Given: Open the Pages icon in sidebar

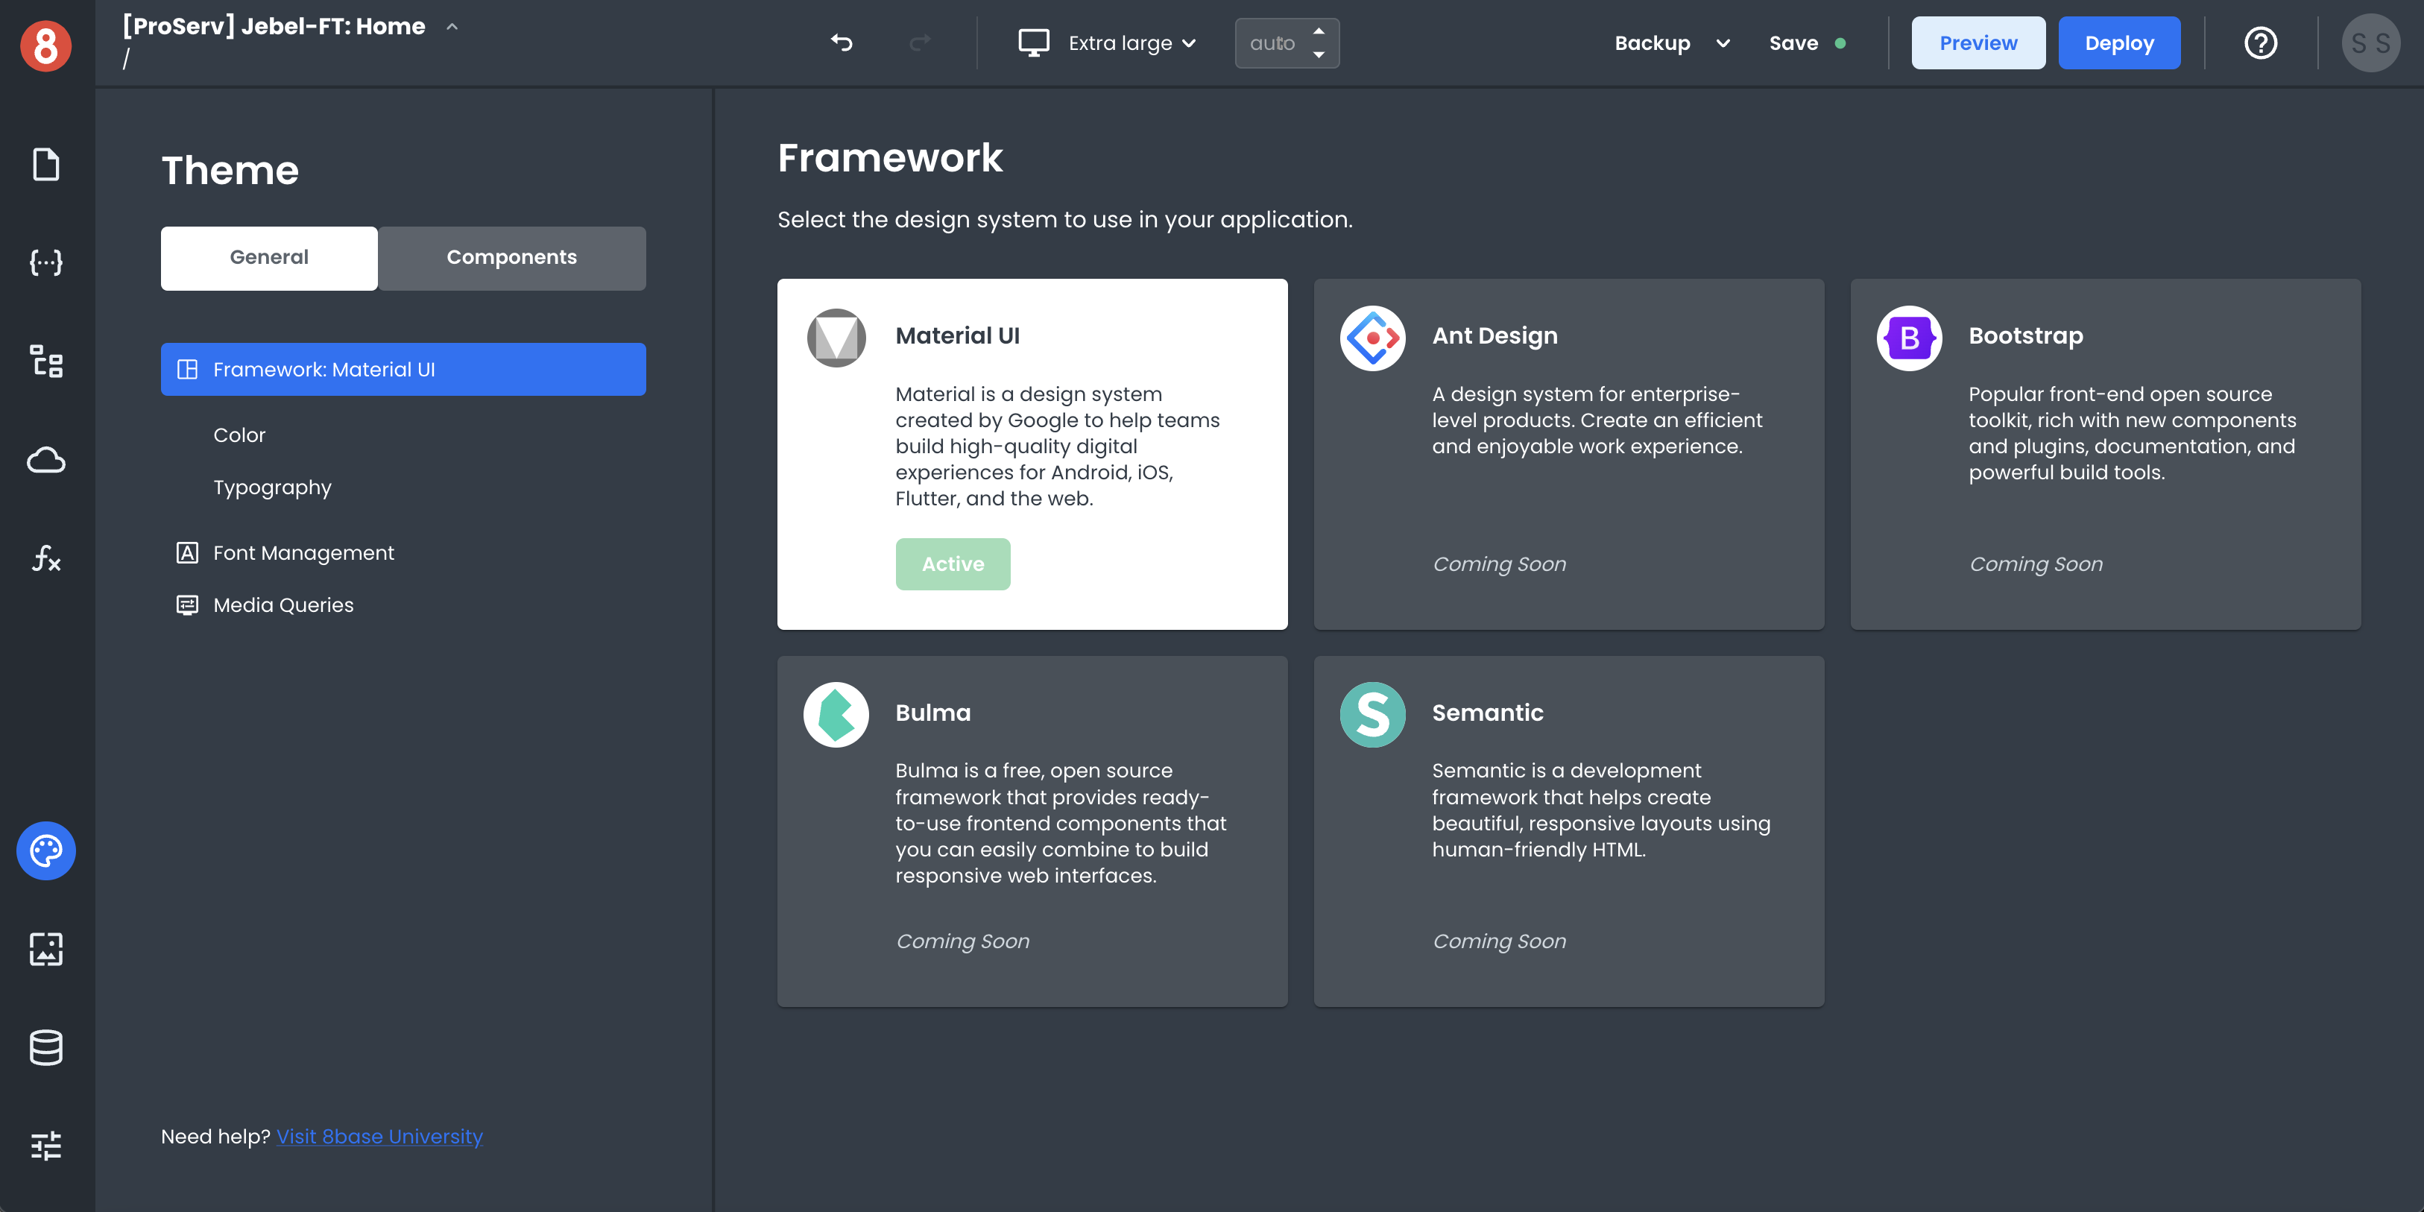Looking at the screenshot, I should click(x=46, y=165).
